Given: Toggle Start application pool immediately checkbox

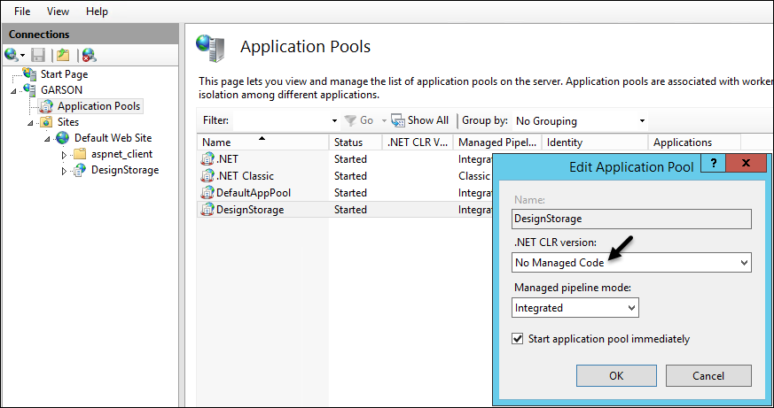Looking at the screenshot, I should (517, 338).
